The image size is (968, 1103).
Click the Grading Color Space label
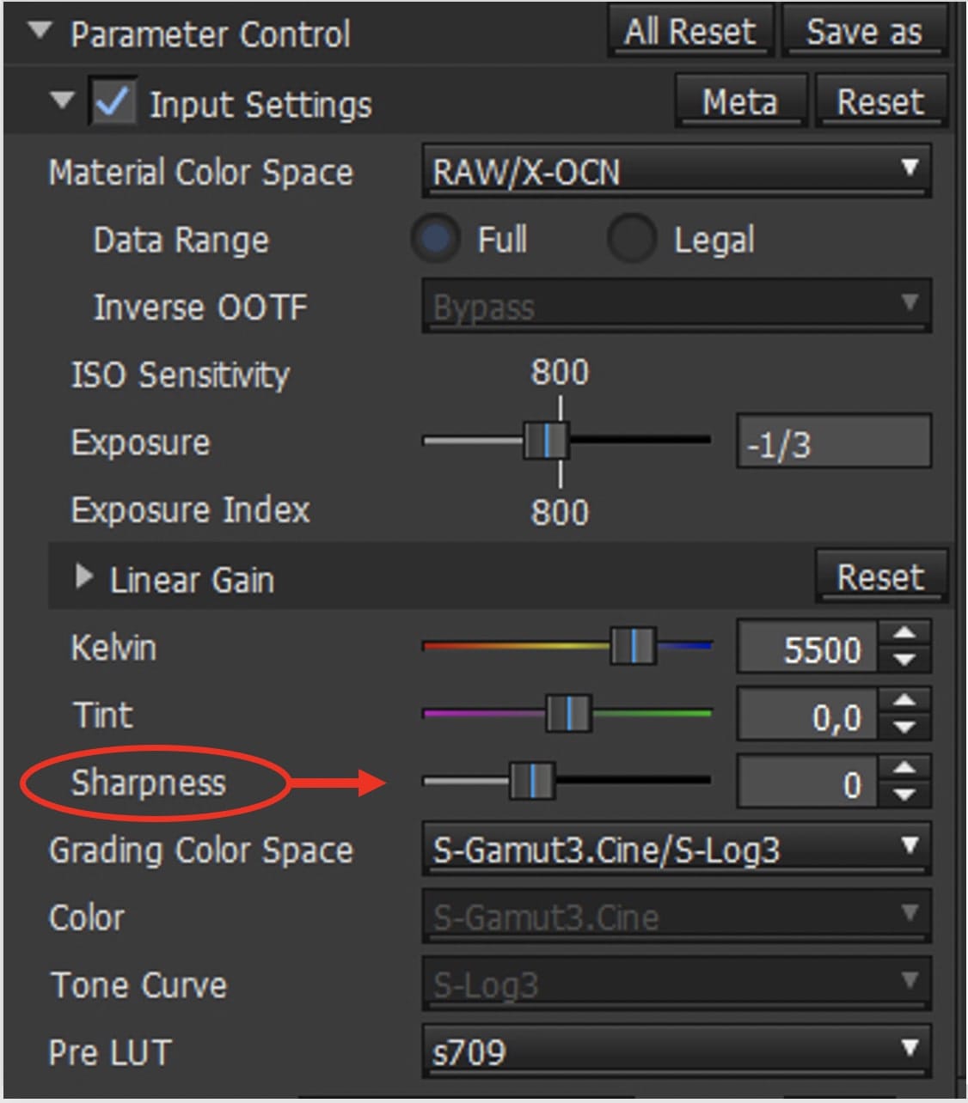(x=201, y=850)
